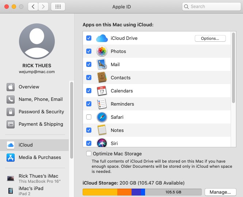Go forward with the right arrow button
Viewport: 243px width, 197px height.
click(x=43, y=7)
